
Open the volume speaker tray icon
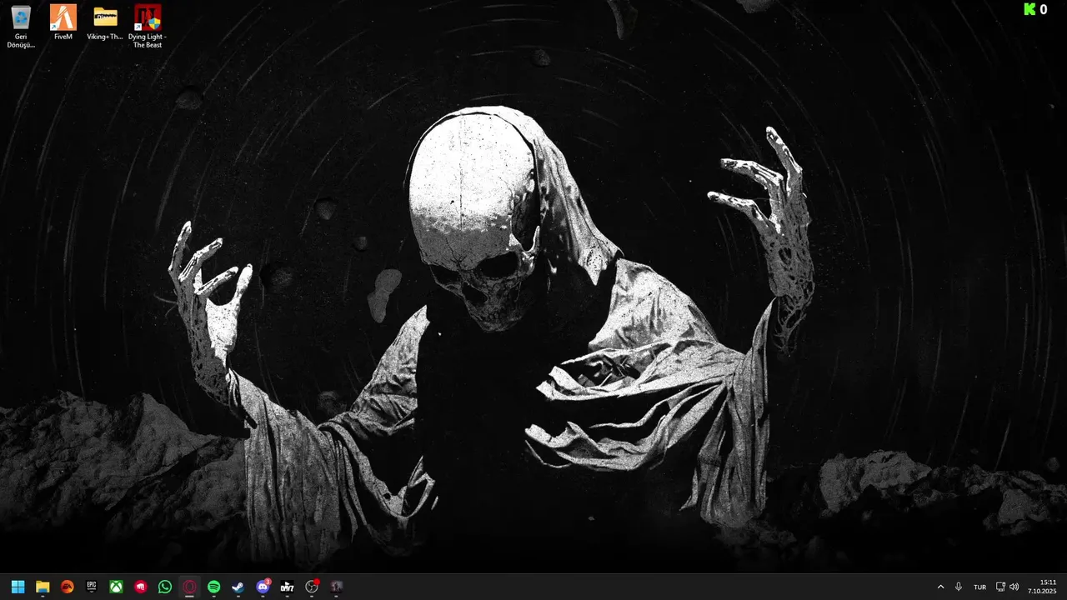point(1014,587)
